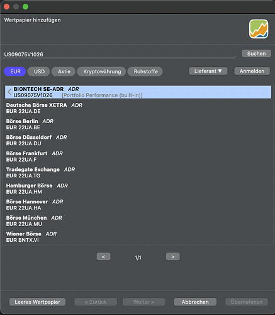Toggle the EUR currency filter

pos(15,71)
